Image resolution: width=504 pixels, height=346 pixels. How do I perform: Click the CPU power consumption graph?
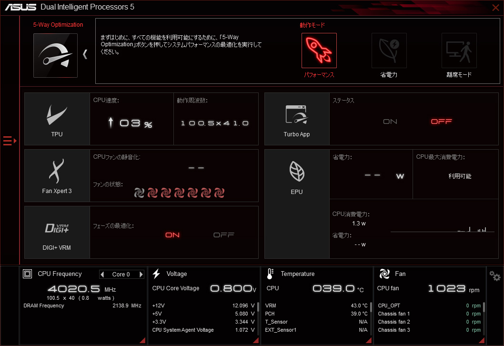[x=442, y=229]
